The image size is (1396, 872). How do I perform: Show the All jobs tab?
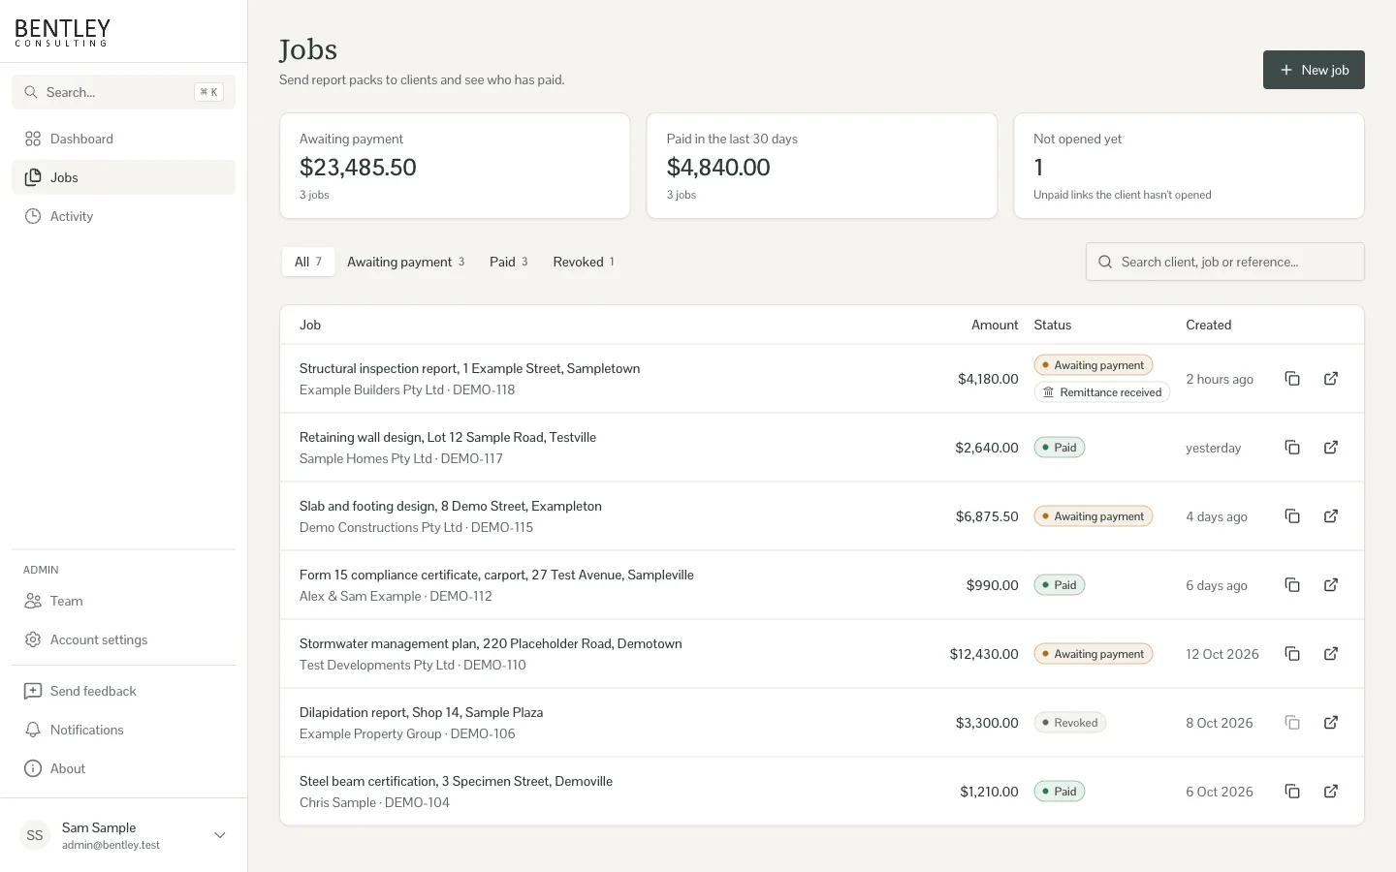click(308, 262)
